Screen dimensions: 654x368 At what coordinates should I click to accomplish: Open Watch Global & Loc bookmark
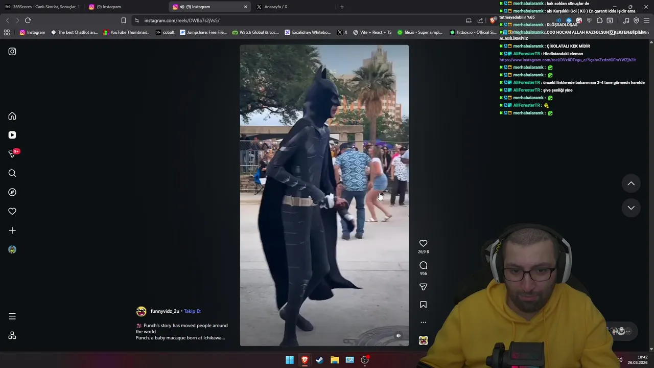pos(255,32)
